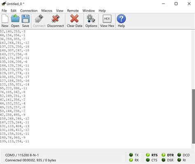Open Help with the question mark icon
Screen dimensions: 195x164
click(x=121, y=21)
